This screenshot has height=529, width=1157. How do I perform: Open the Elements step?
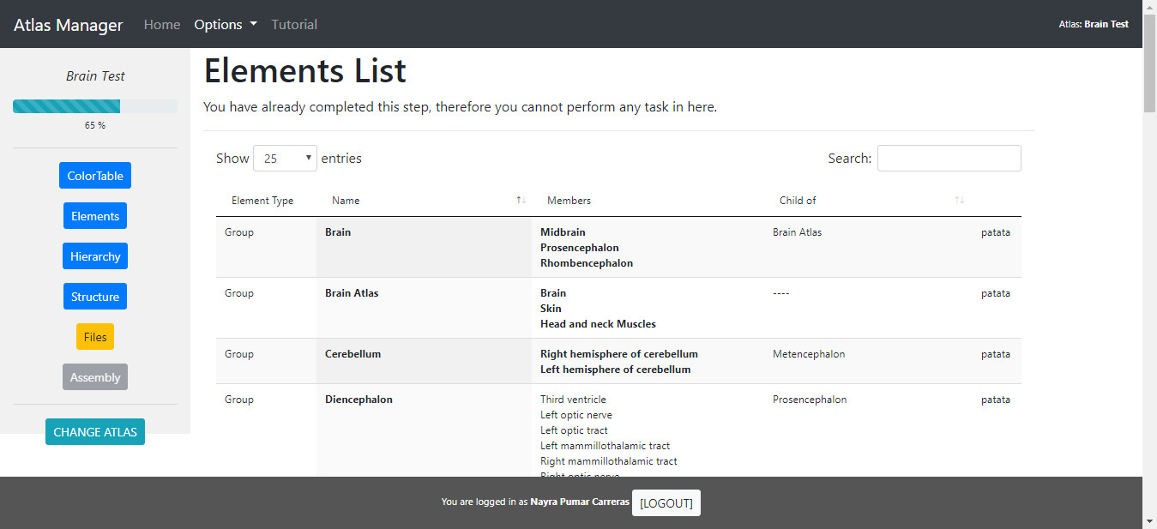coord(95,216)
